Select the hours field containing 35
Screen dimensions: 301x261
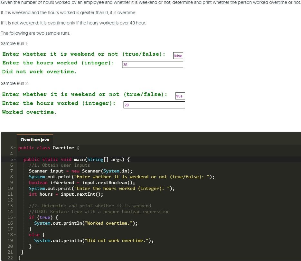pyautogui.click(x=153, y=64)
